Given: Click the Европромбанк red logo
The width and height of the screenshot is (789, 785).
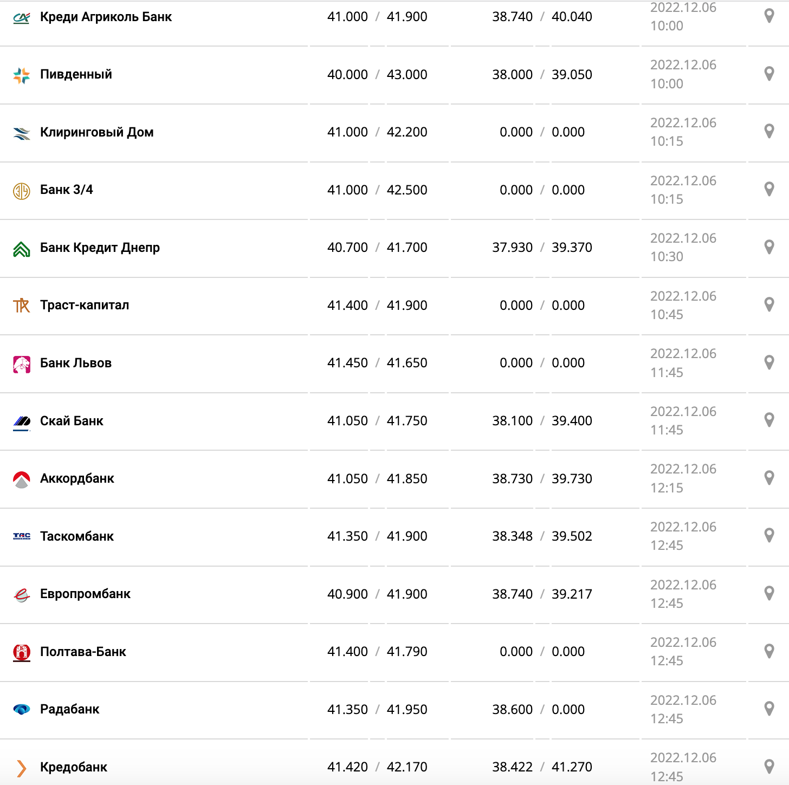Looking at the screenshot, I should pos(22,595).
